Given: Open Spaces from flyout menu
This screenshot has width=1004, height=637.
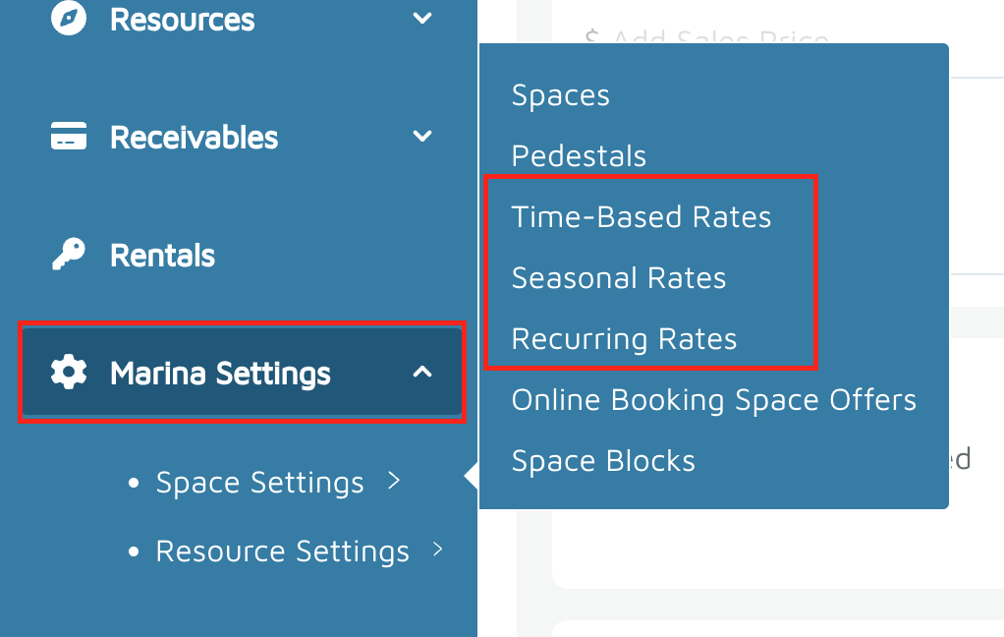Looking at the screenshot, I should 560,95.
